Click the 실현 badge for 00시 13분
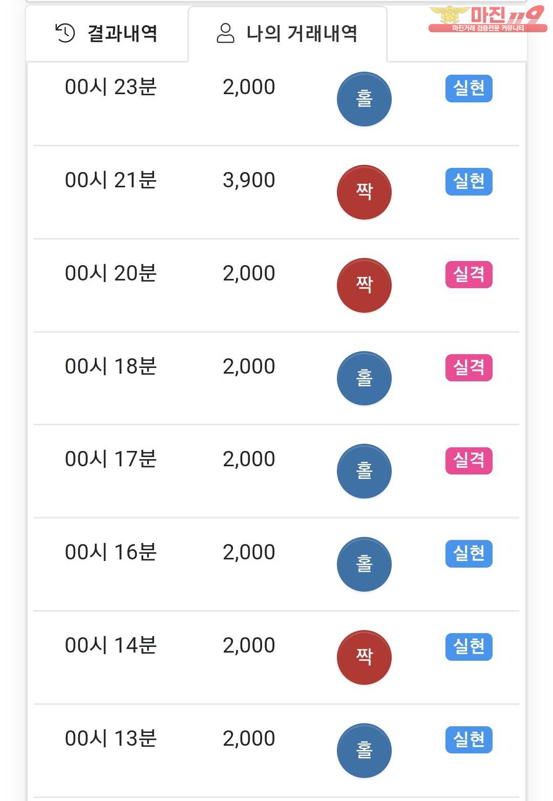The width and height of the screenshot is (553, 801). [x=469, y=740]
